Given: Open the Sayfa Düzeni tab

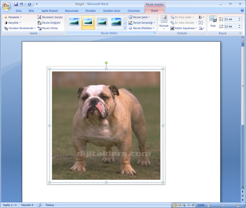Looking at the screenshot, I should click(x=50, y=11).
